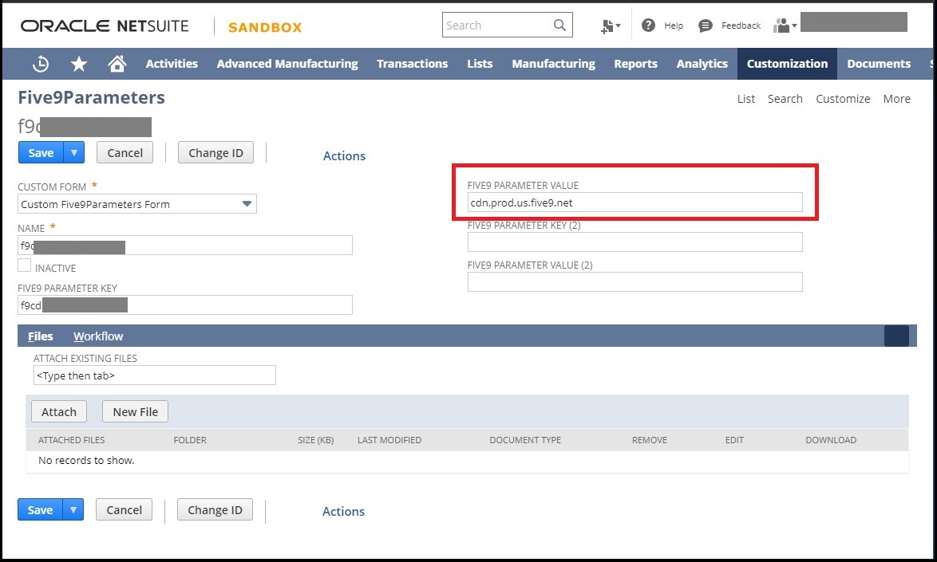Click Five9 Parameter Key (2) field

point(635,242)
